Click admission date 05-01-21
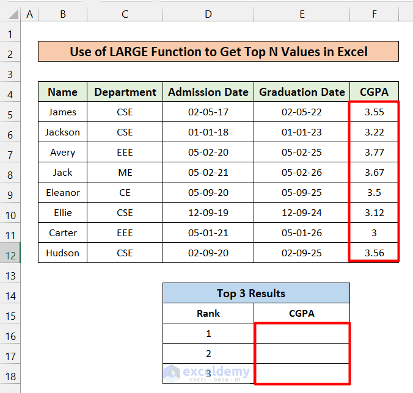413x393 pixels. (x=208, y=233)
